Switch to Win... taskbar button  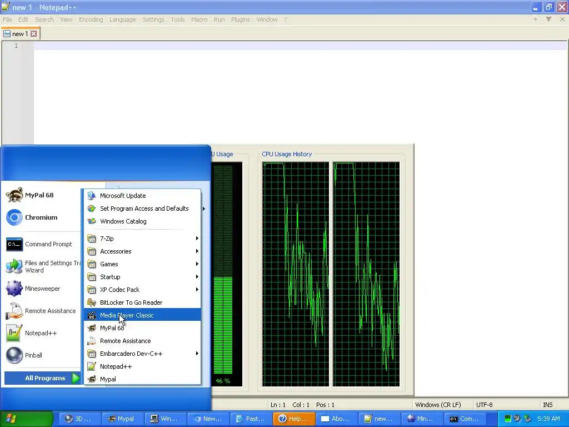coord(164,419)
